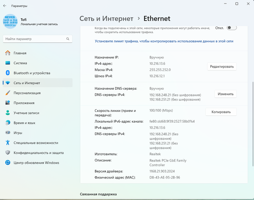Click Изменить for DNS server assignment

(x=225, y=94)
